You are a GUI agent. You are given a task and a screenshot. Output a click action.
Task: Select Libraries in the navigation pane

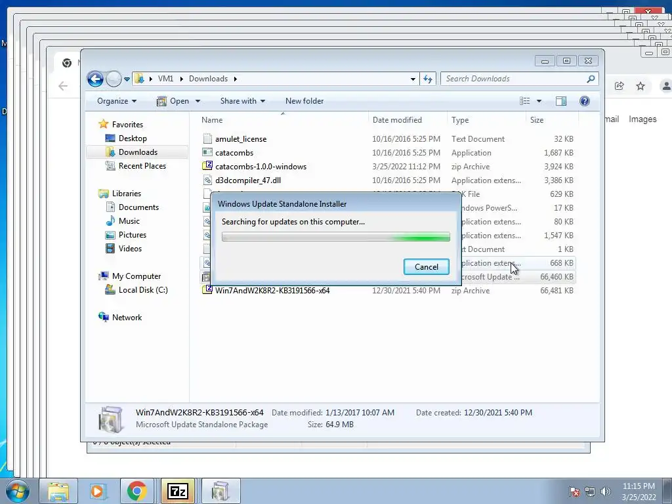[x=127, y=194]
